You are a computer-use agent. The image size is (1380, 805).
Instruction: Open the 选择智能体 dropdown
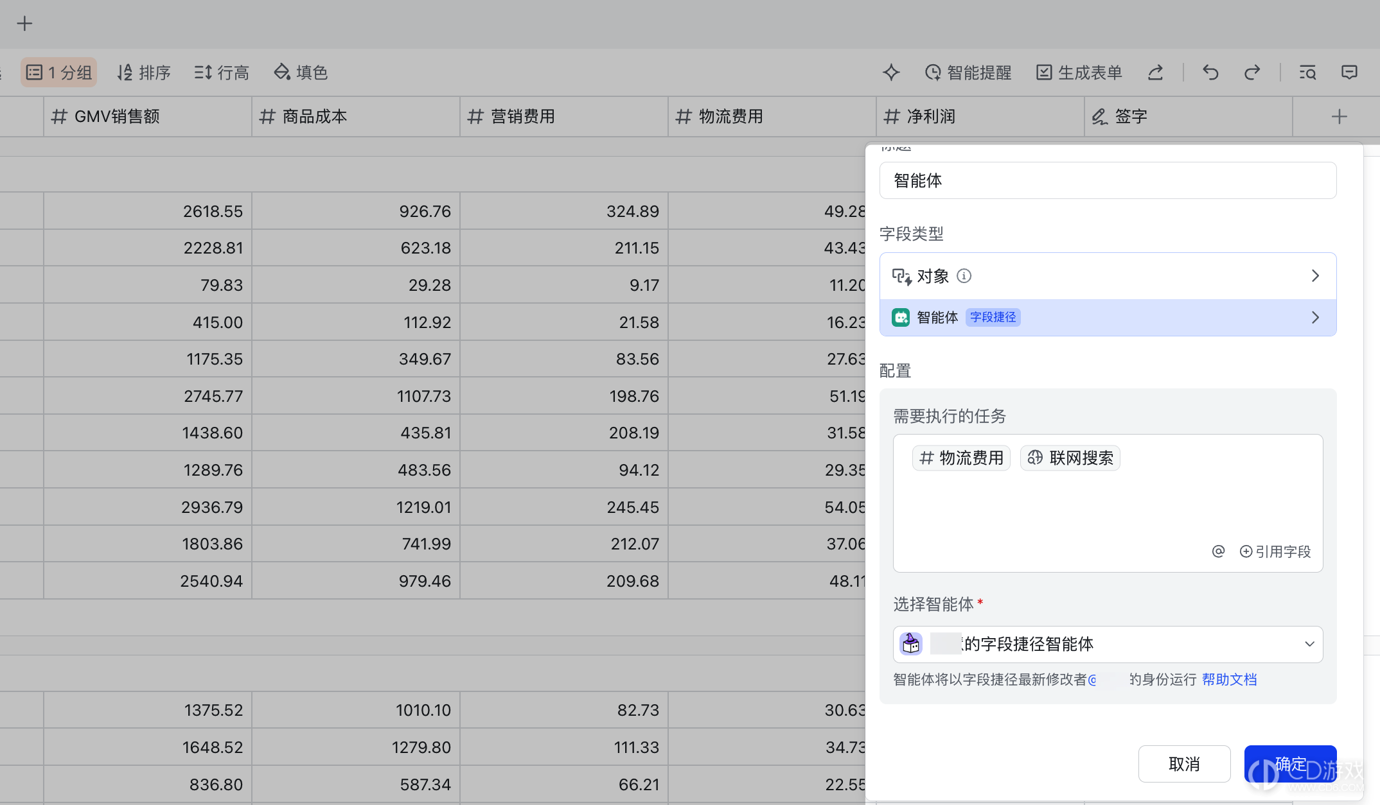[x=1108, y=644]
